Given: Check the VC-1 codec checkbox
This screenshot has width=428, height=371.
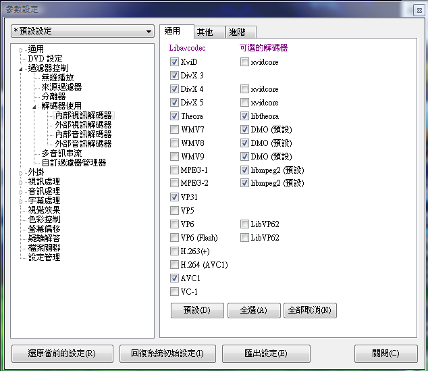Looking at the screenshot, I should [x=174, y=292].
